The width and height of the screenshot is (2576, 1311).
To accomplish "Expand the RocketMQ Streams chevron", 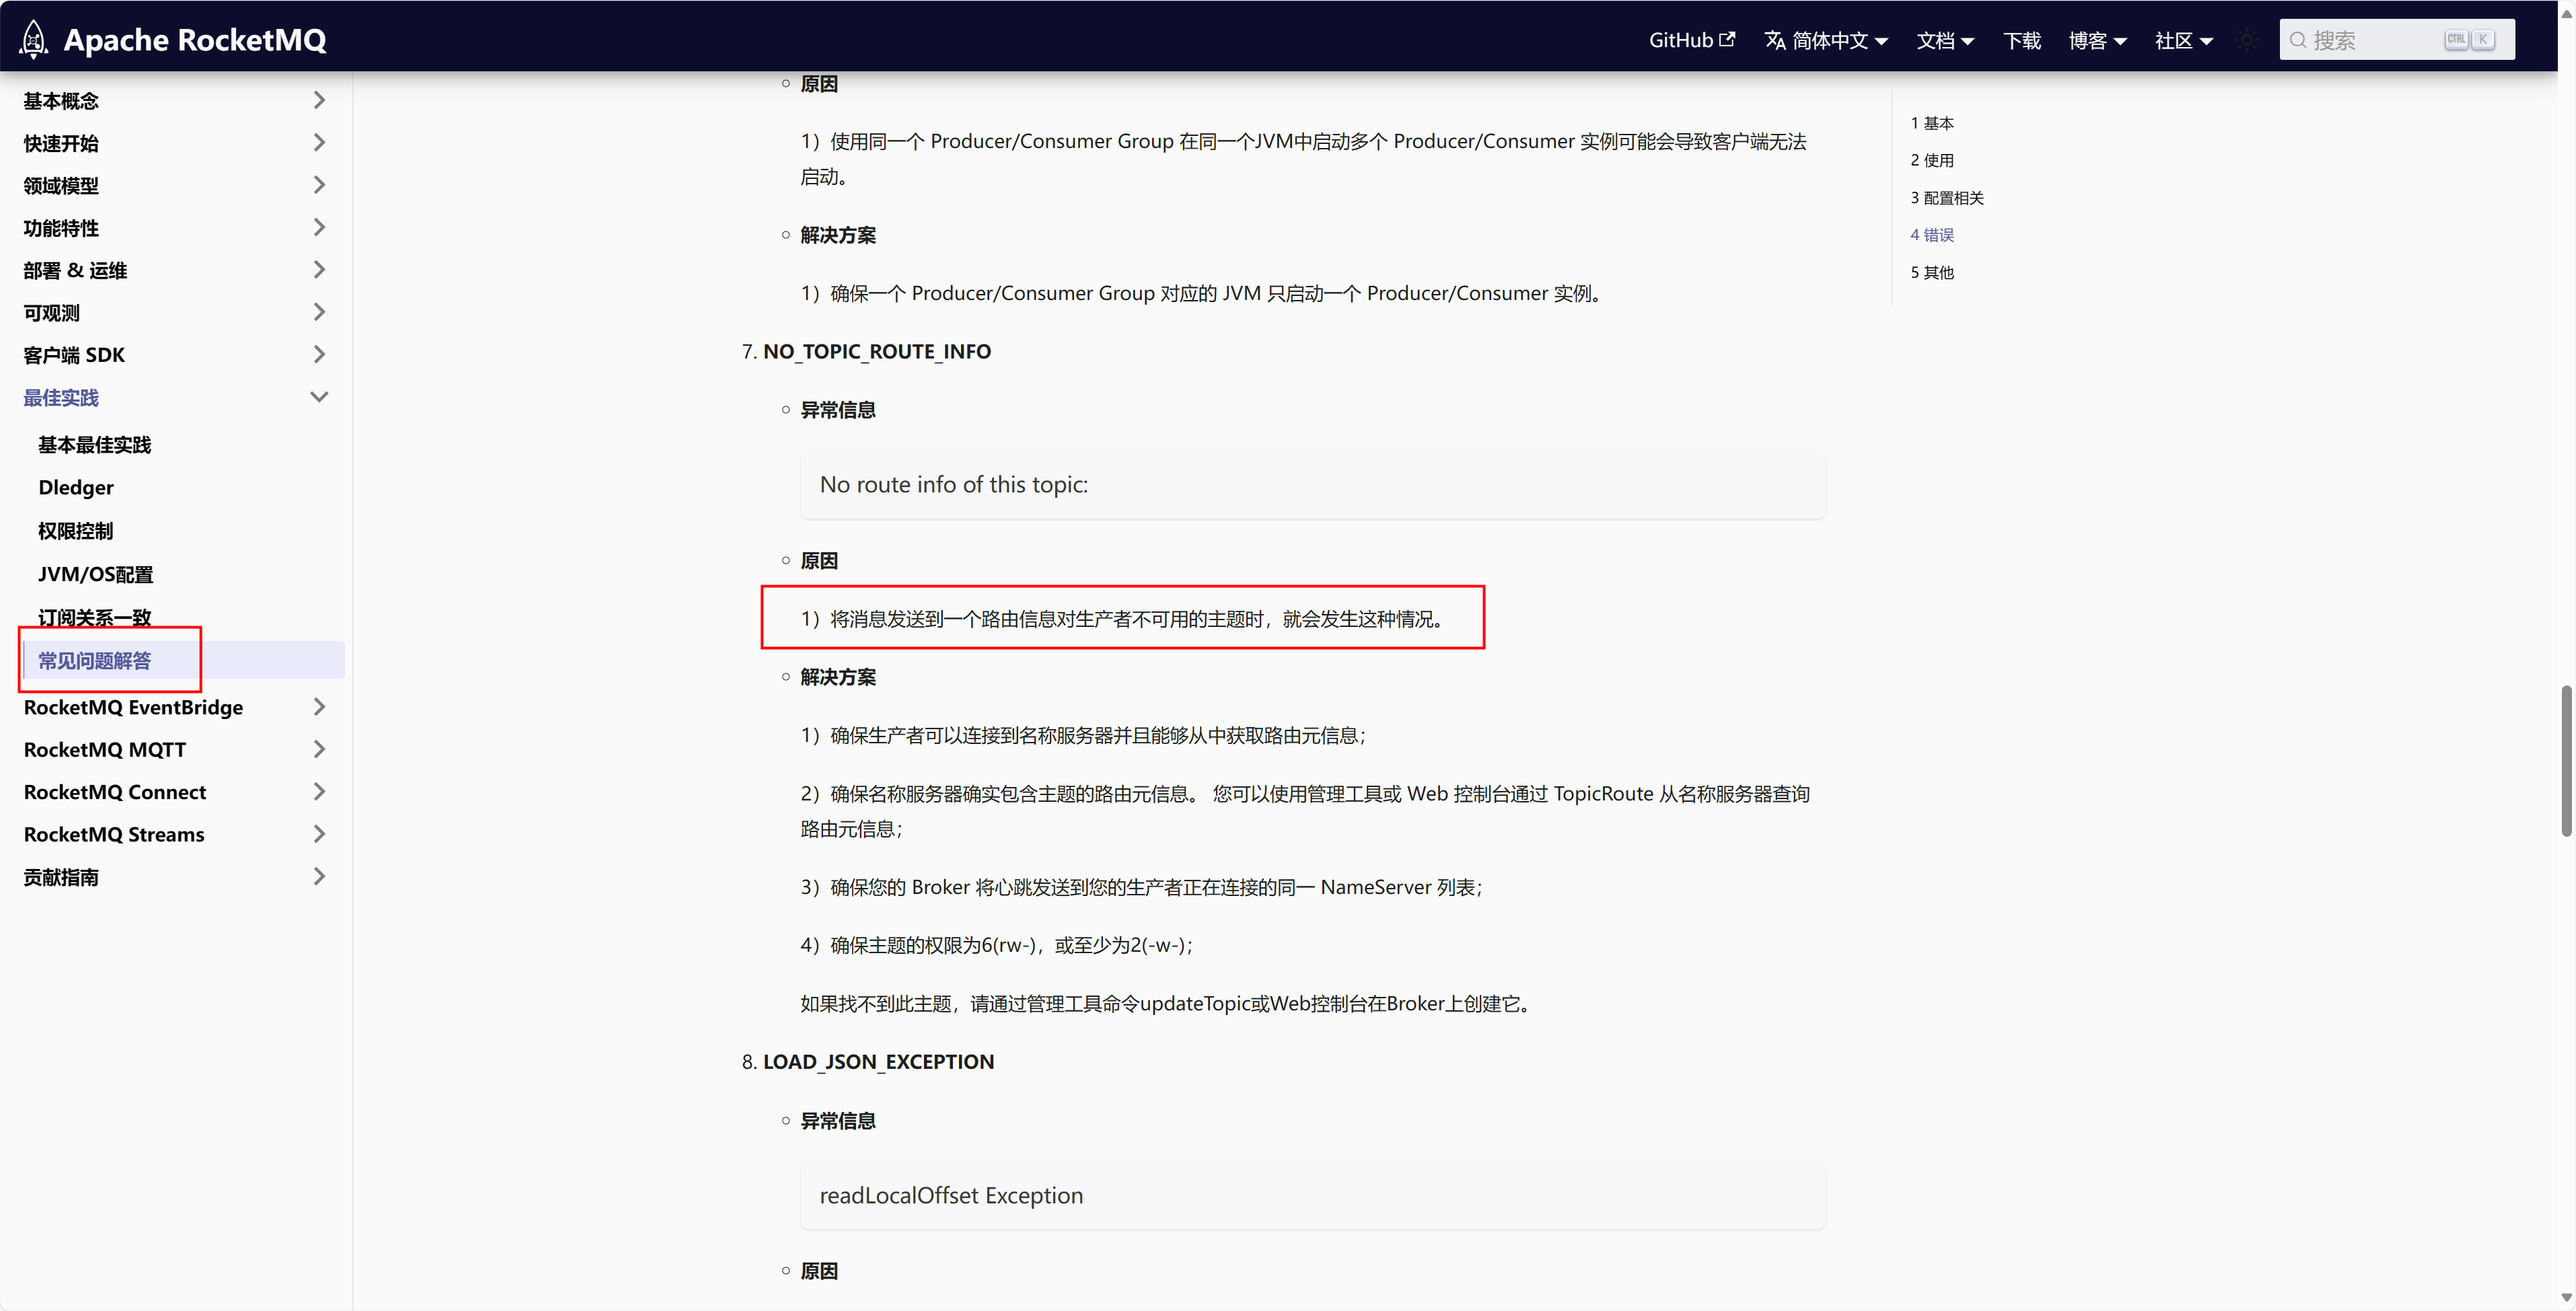I will click(x=319, y=834).
